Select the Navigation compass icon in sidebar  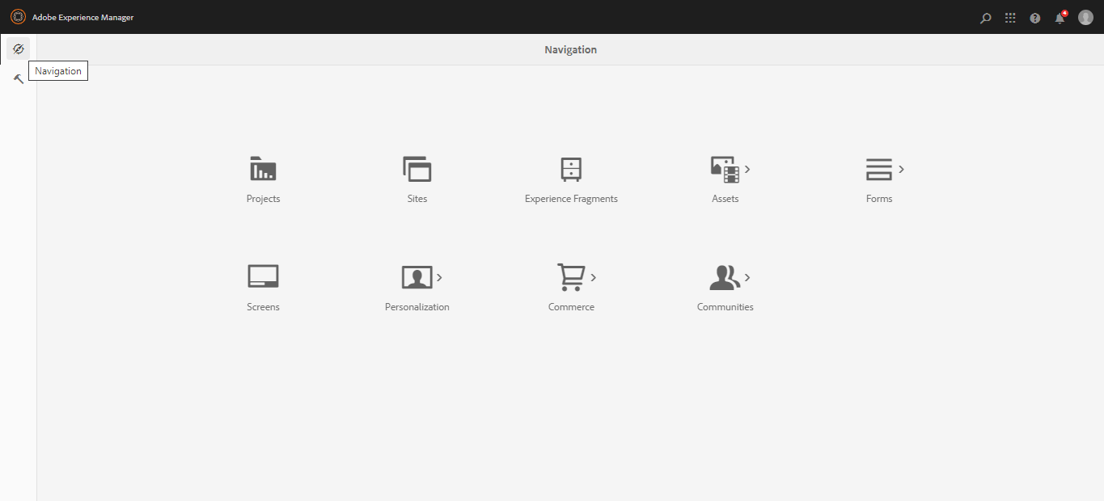18,48
